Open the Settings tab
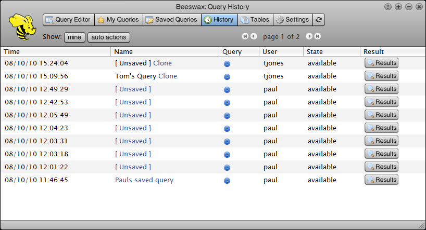Screen dimensions: 426x230 [x=292, y=20]
